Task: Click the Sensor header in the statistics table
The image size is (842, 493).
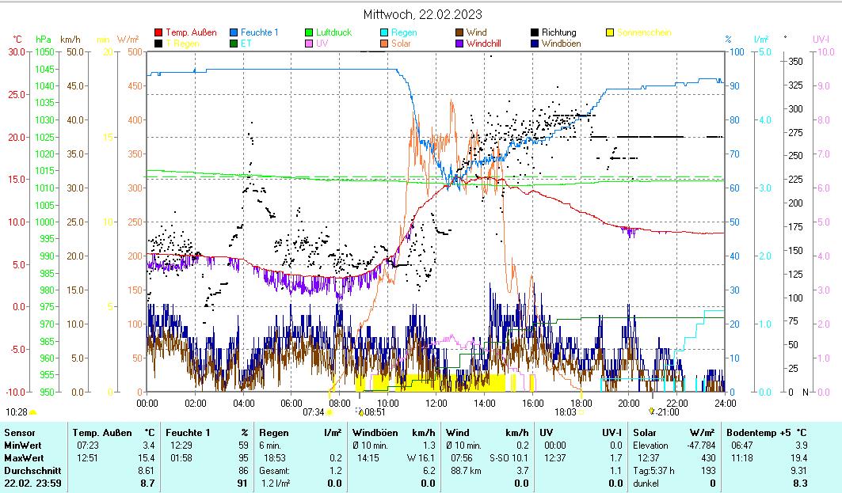Action: (x=19, y=433)
